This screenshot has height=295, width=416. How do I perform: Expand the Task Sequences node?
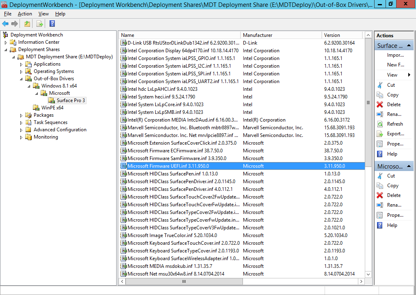click(x=21, y=123)
